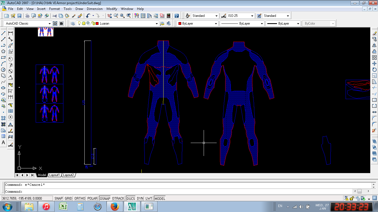Open the ByColor plot style dropdown

(x=319, y=23)
